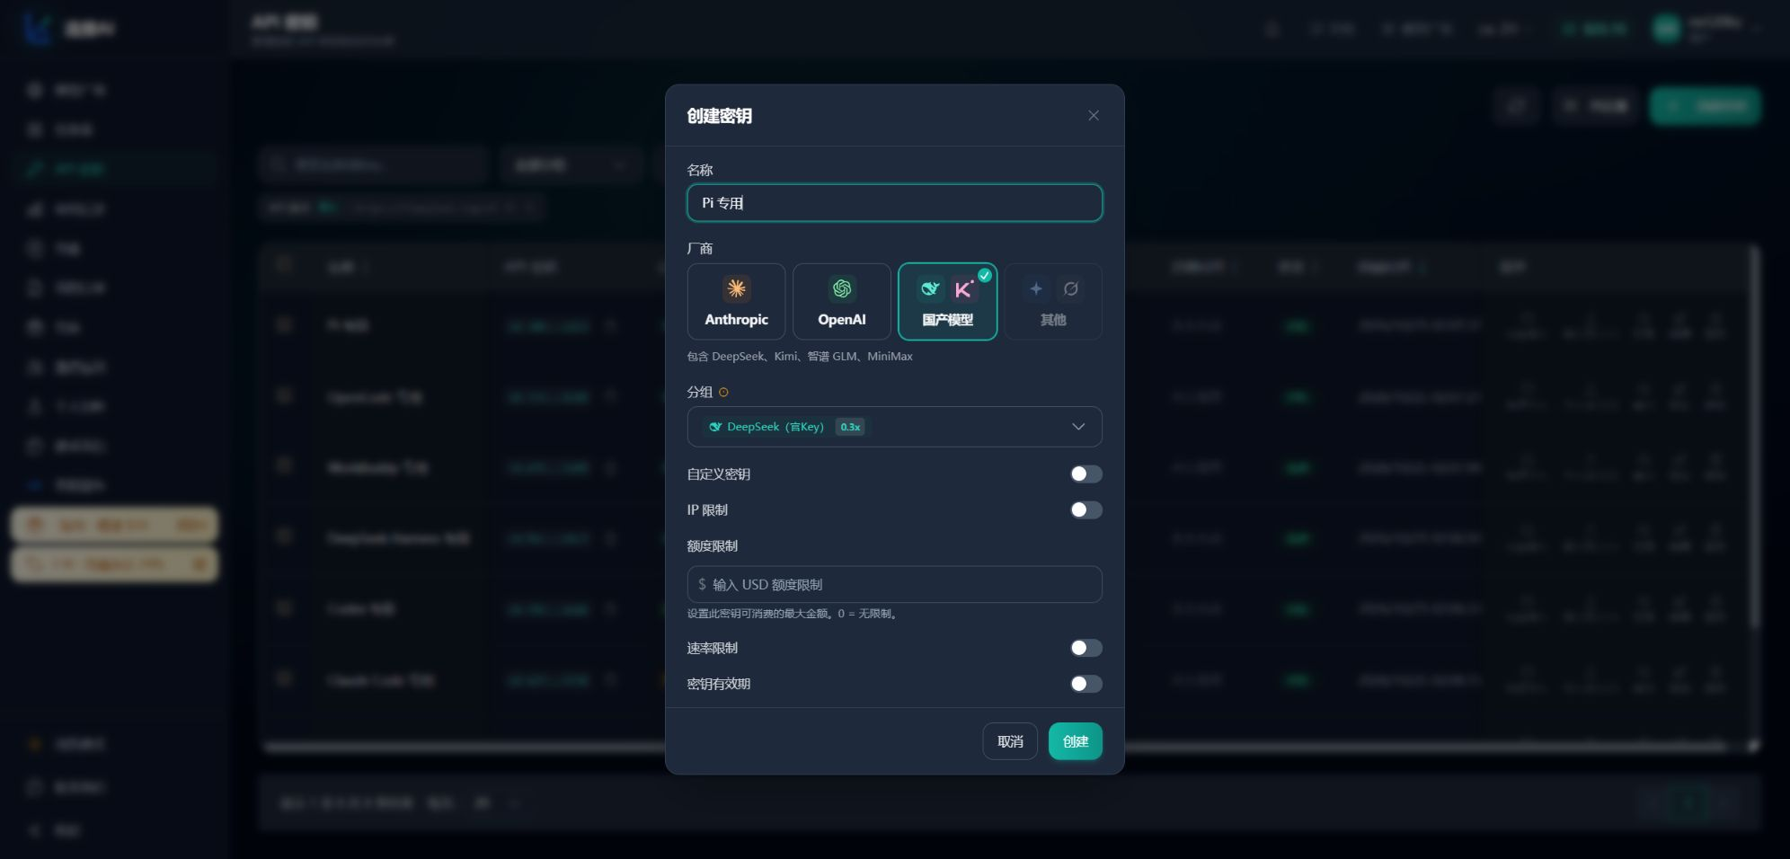Image resolution: width=1790 pixels, height=859 pixels.
Task: Click the 0.3x multiplier badge
Action: pyautogui.click(x=850, y=427)
